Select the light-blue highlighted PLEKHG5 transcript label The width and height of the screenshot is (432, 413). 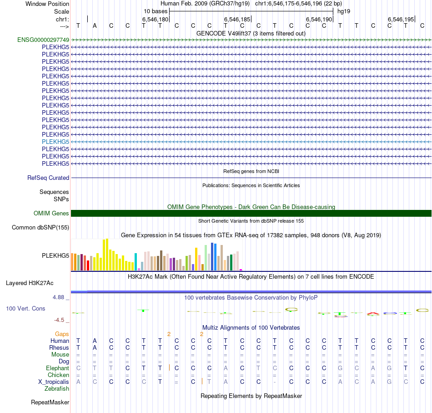point(55,142)
